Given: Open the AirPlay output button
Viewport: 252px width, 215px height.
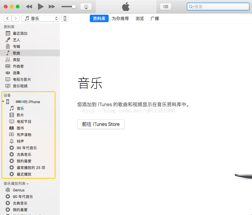Looking at the screenshot, I should (86, 7).
